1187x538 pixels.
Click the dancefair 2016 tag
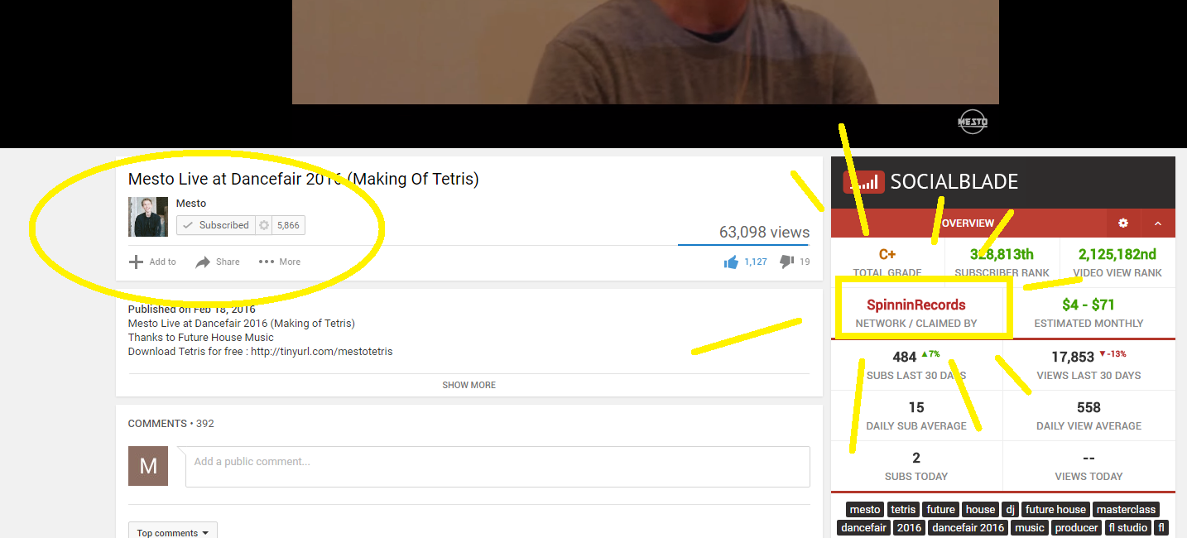click(968, 528)
